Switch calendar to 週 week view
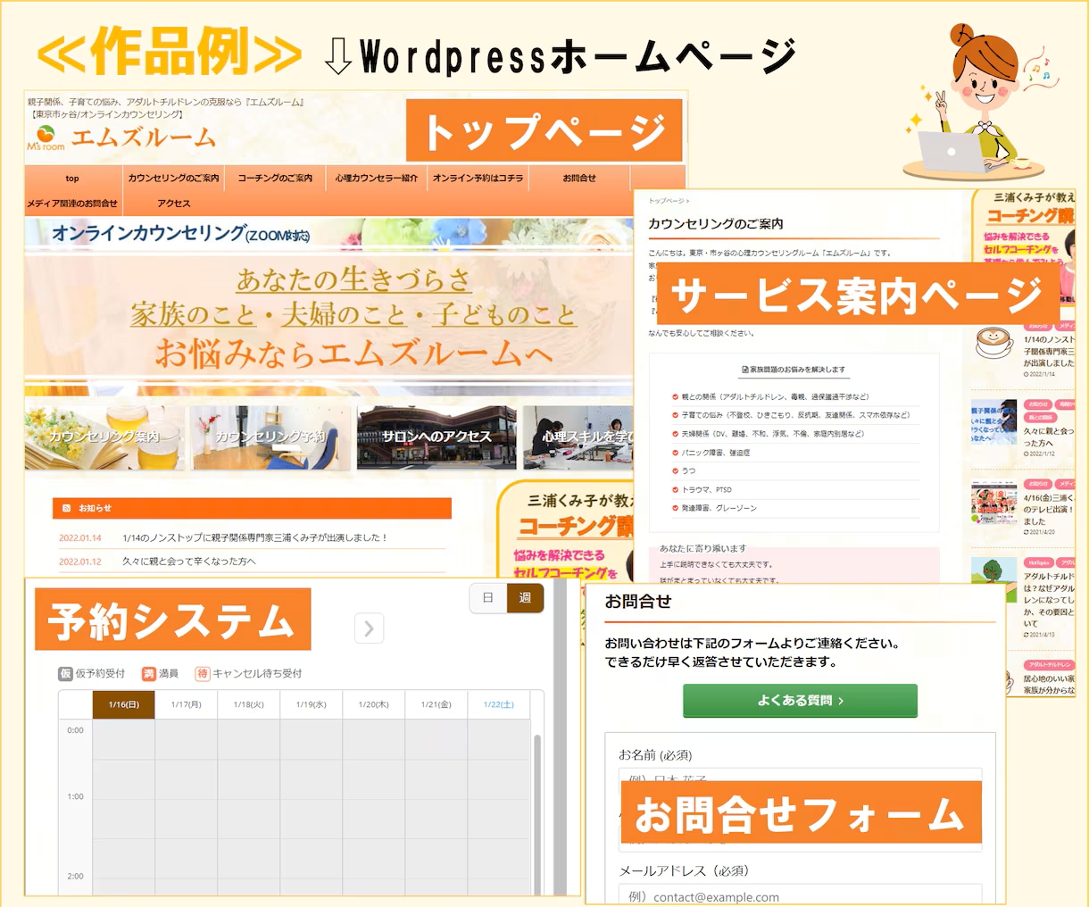The image size is (1089, 907). (525, 597)
